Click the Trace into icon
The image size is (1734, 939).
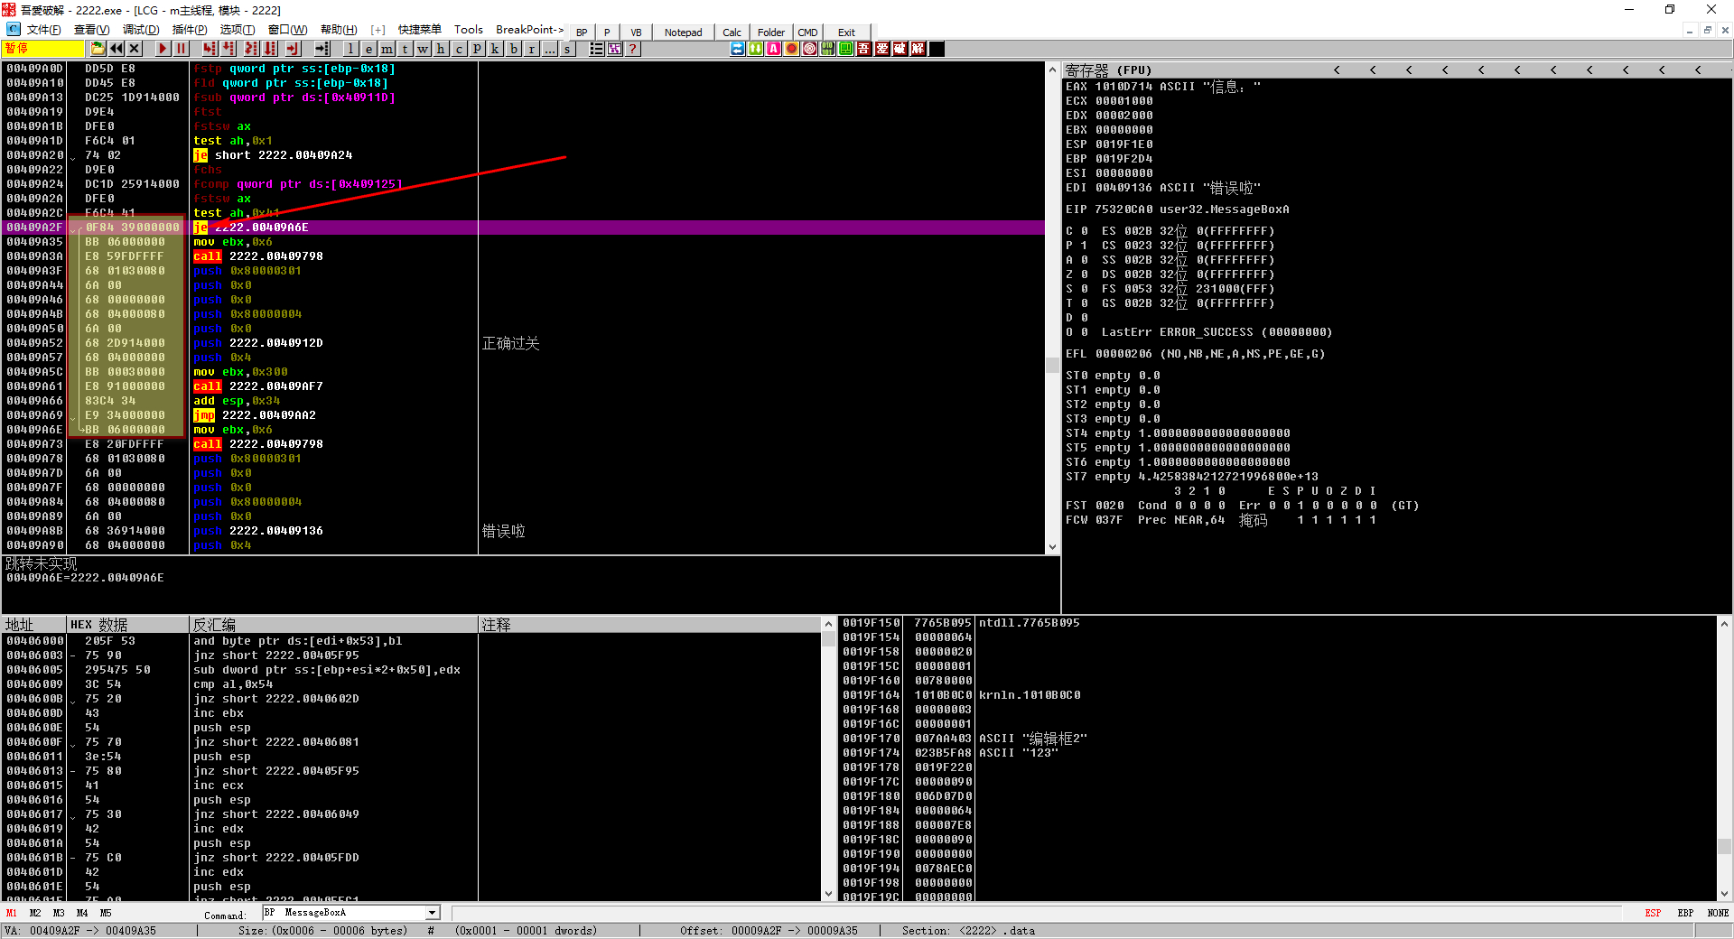point(252,49)
